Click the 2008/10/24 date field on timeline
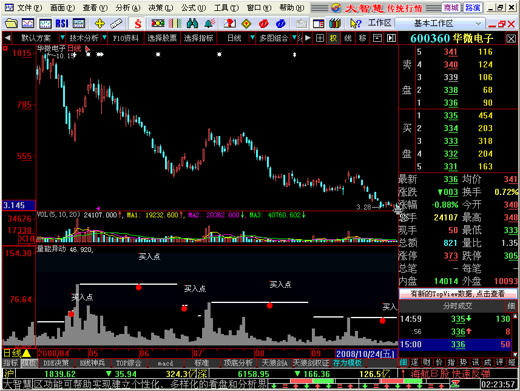The height and width of the screenshot is (391, 520). point(366,354)
